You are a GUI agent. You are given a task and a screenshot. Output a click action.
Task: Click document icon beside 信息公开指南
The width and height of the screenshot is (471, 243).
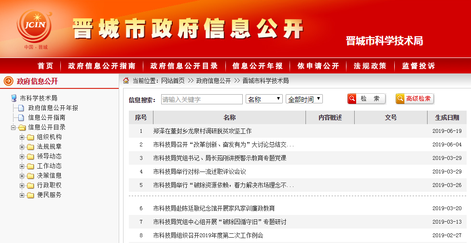(x=21, y=117)
